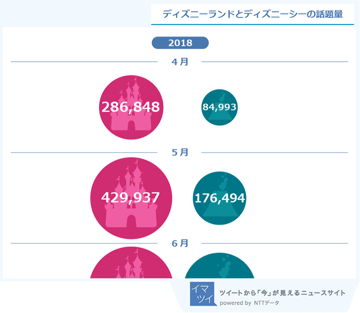
Task: Select the 5月 month label
Action: [180, 152]
